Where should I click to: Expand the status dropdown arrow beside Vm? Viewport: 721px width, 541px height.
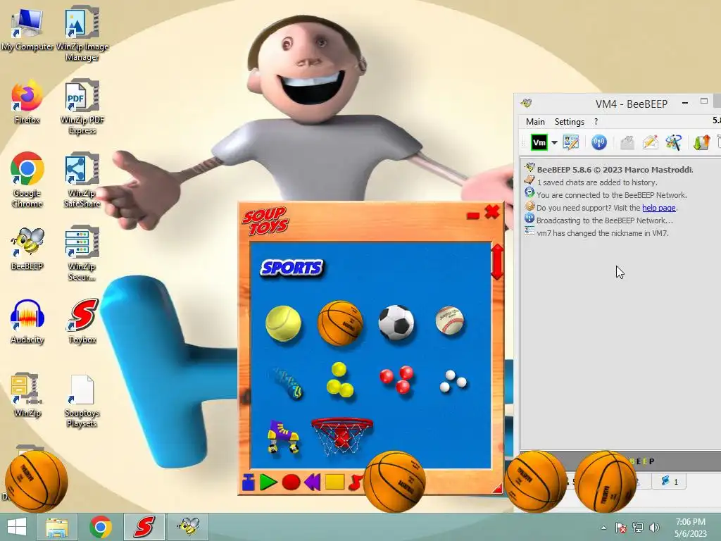tap(555, 142)
